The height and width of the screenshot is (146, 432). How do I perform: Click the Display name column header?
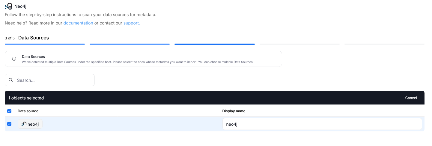[234, 111]
